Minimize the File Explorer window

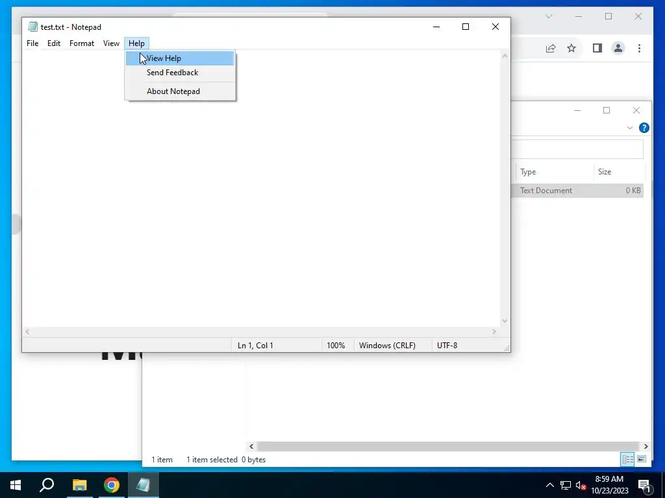(577, 110)
